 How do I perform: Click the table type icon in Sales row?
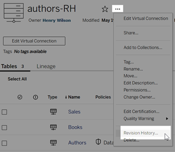click(x=53, y=111)
